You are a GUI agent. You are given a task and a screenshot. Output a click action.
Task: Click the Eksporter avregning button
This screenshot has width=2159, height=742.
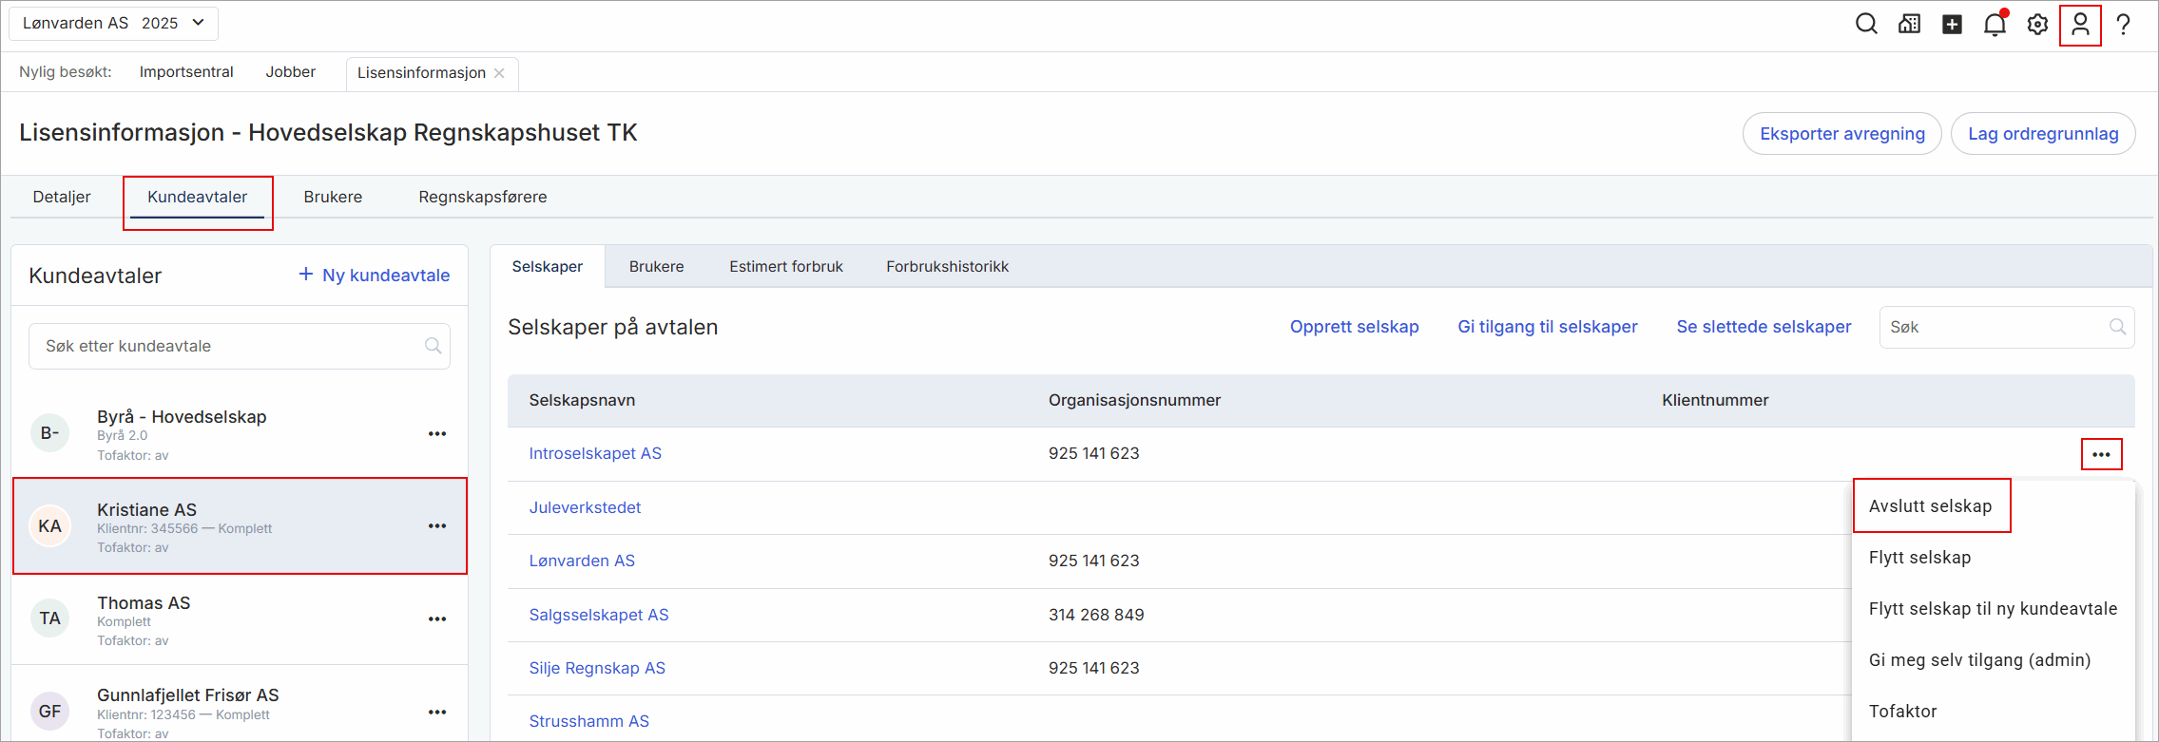1841,134
